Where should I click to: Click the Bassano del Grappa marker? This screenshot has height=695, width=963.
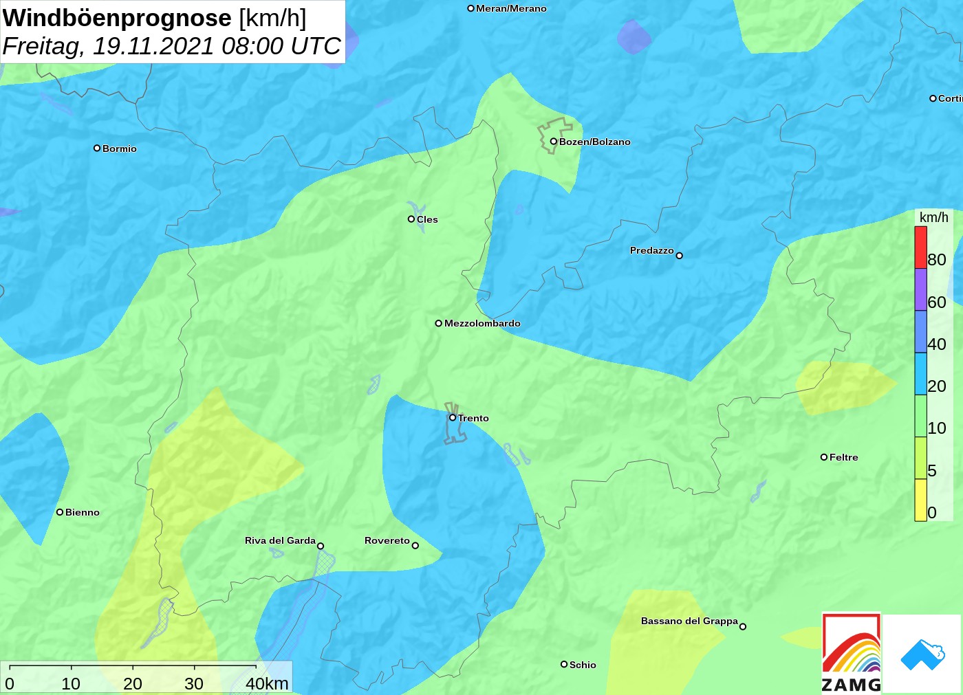743,626
